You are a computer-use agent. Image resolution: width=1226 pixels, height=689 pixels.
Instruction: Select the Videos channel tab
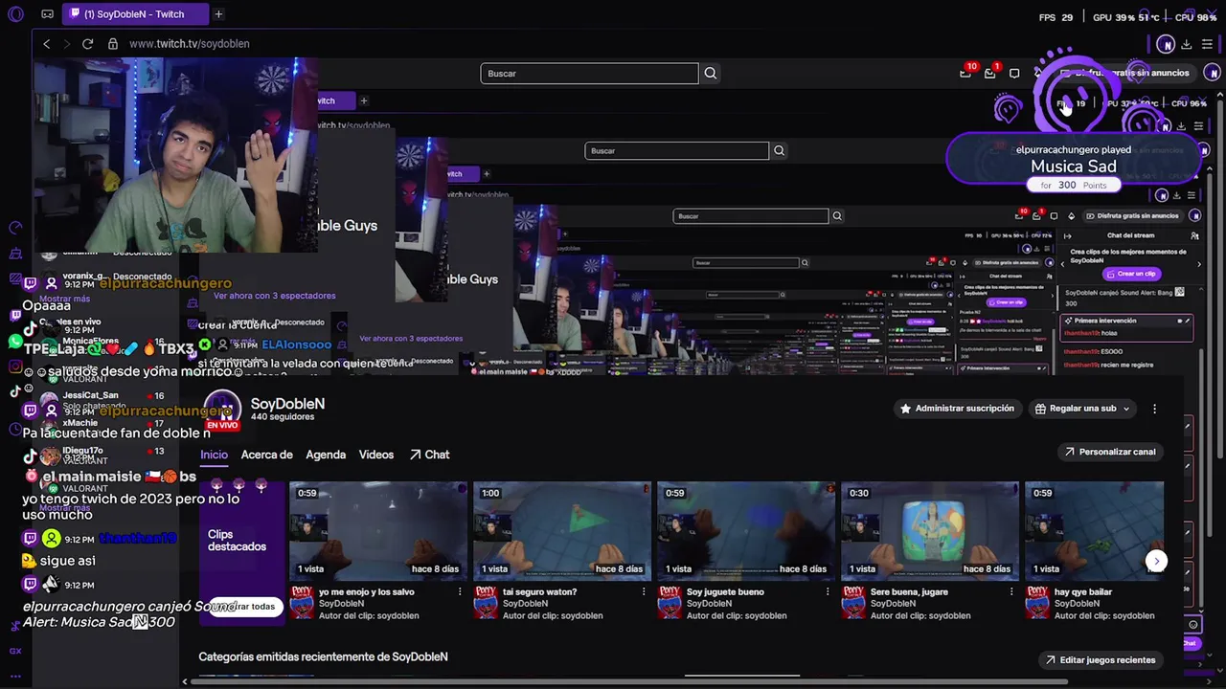(x=376, y=455)
